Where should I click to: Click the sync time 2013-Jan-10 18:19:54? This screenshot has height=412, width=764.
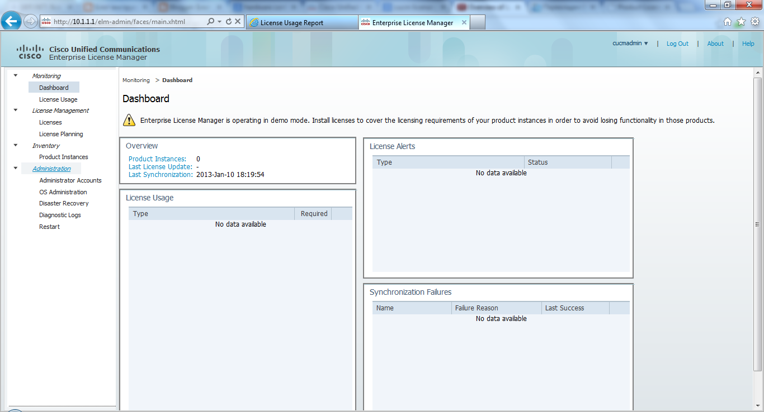coord(230,175)
